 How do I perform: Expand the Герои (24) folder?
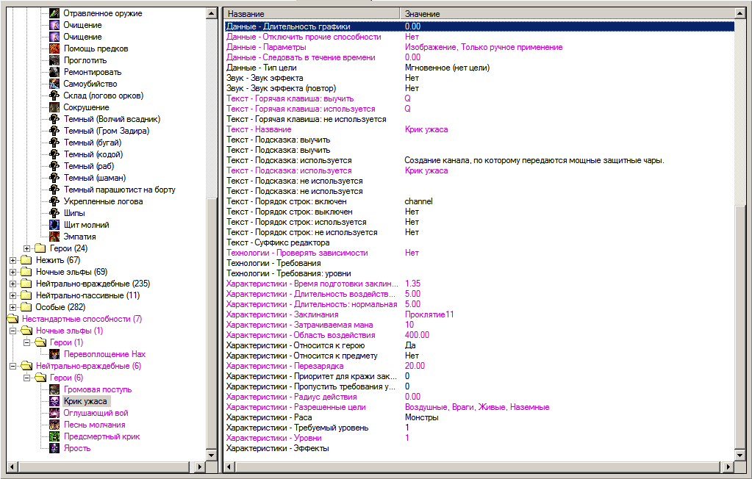pyautogui.click(x=28, y=248)
